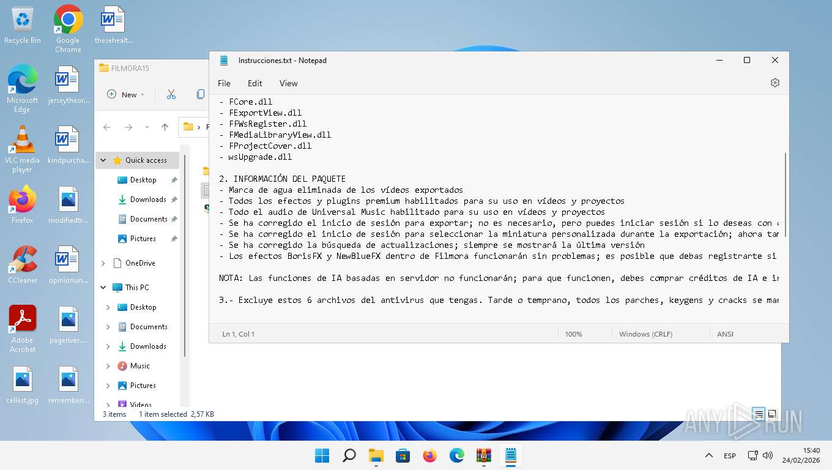This screenshot has height=470, width=832.
Task: Open WinRAR from taskbar
Action: click(x=484, y=455)
